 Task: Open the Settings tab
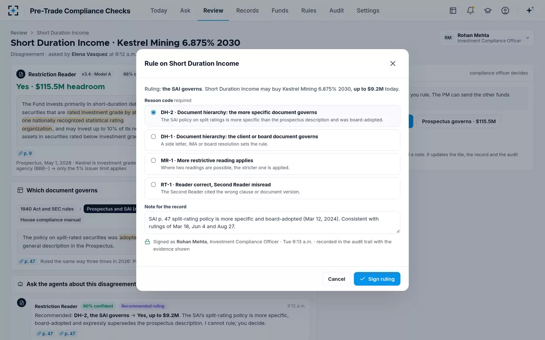[368, 11]
